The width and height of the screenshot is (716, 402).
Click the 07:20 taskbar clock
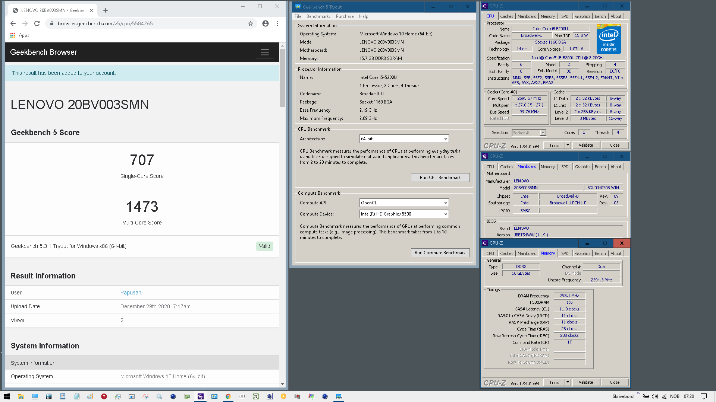pos(689,396)
